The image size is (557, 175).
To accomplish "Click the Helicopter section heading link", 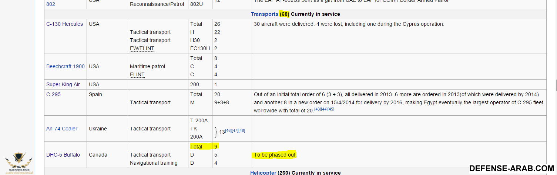I will coord(263,172).
